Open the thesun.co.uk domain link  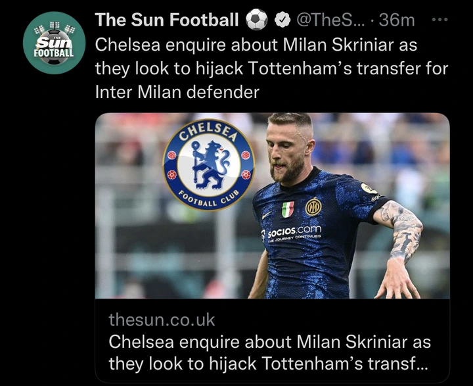(x=162, y=320)
